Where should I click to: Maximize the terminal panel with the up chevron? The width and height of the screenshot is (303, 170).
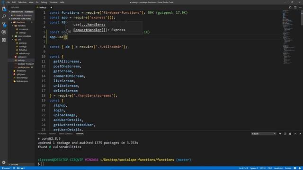click(x=295, y=134)
